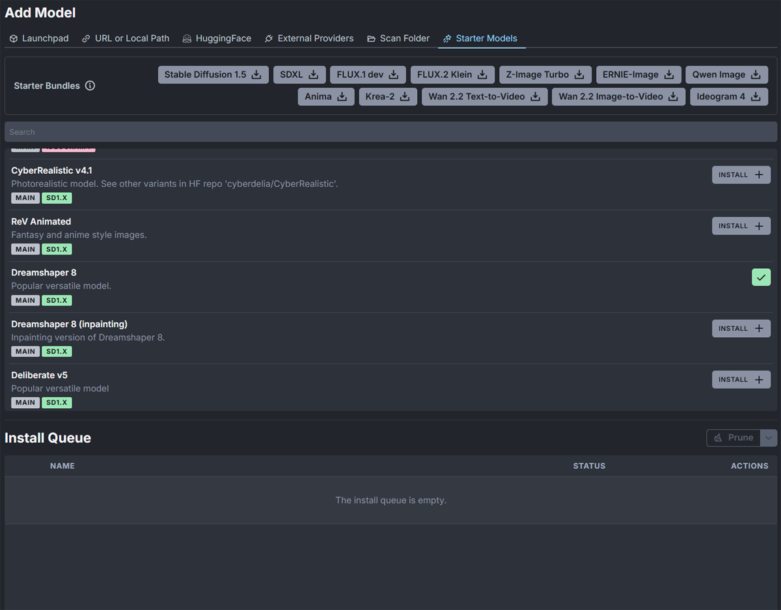Click the 'Fantasy and anime style images.' description
The width and height of the screenshot is (781, 610).
(x=79, y=235)
